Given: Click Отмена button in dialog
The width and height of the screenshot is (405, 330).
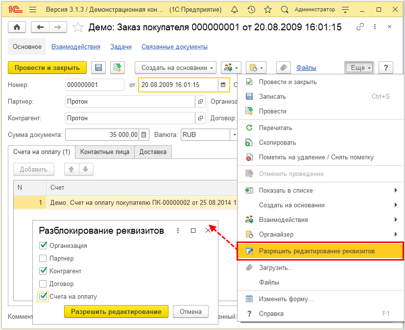Looking at the screenshot, I should (x=191, y=312).
